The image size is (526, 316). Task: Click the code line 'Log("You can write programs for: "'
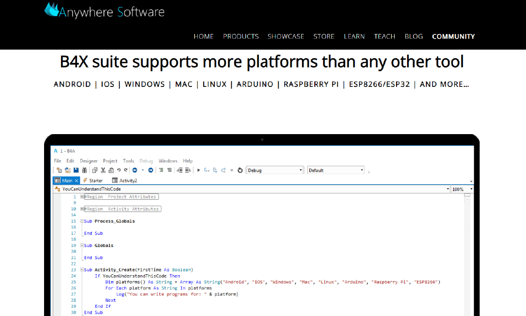[177, 294]
